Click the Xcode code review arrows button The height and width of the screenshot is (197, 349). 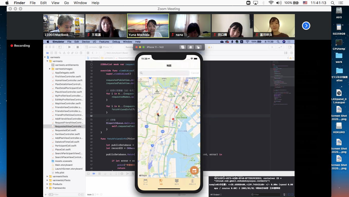point(280,47)
